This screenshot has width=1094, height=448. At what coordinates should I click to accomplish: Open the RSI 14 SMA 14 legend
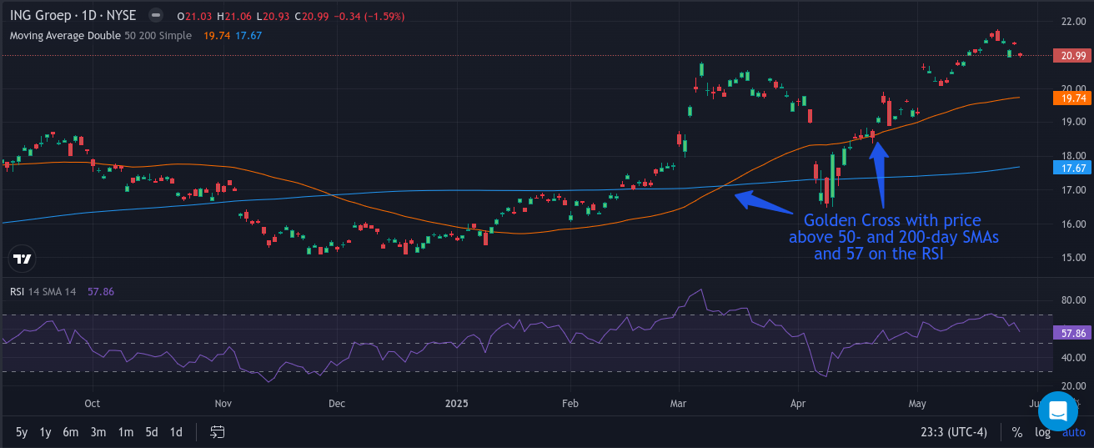click(x=43, y=291)
